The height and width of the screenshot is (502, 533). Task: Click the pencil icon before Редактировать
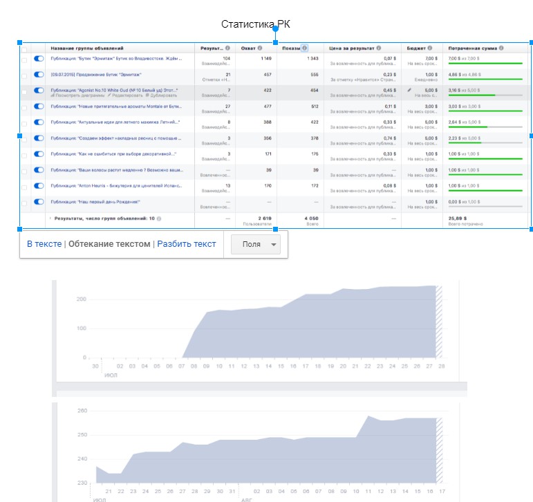tap(109, 95)
